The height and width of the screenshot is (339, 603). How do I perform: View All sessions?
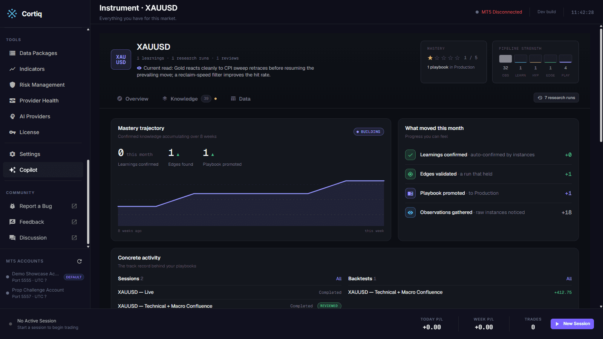pos(339,279)
